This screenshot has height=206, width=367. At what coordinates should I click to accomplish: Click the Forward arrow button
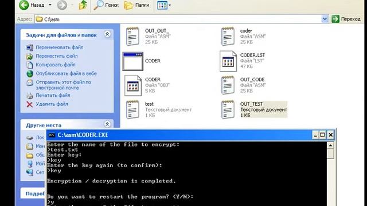pos(62,5)
